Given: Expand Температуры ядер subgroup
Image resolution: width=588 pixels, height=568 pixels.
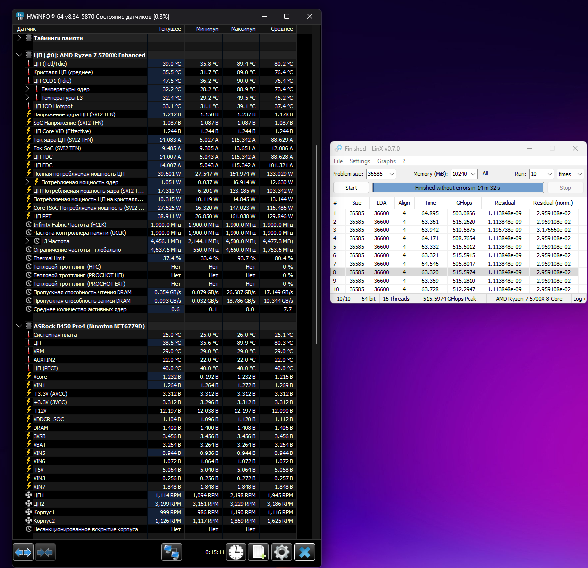Looking at the screenshot, I should (x=27, y=89).
